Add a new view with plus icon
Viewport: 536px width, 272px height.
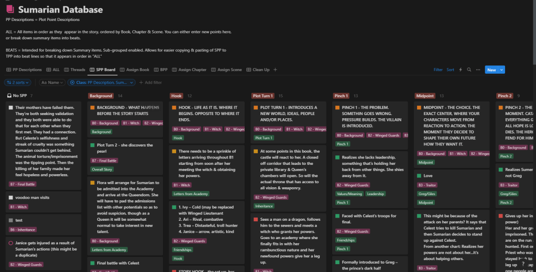point(275,70)
